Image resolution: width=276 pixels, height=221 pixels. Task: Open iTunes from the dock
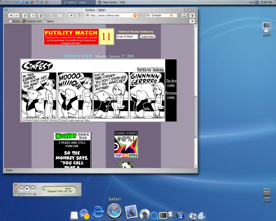tap(193, 216)
